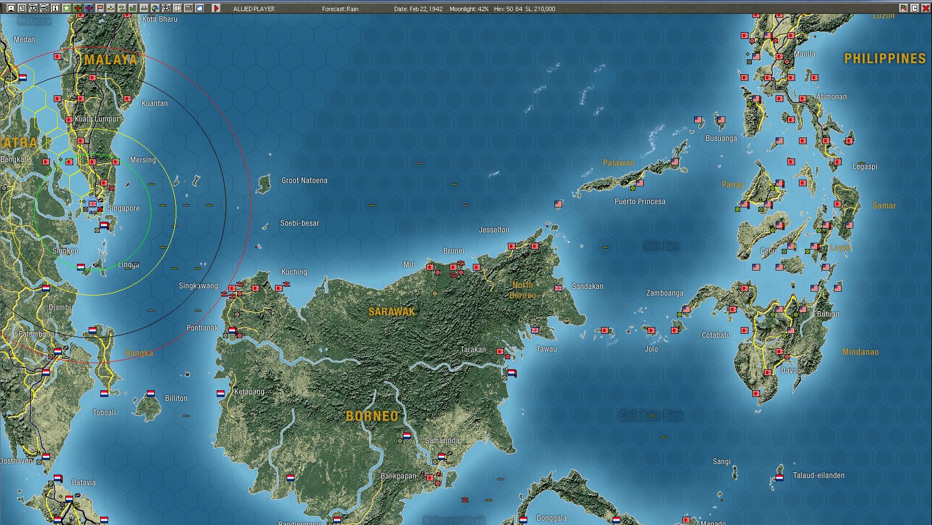This screenshot has height=525, width=932.
Task: Click the 'C' button at top right
Action: click(x=914, y=8)
